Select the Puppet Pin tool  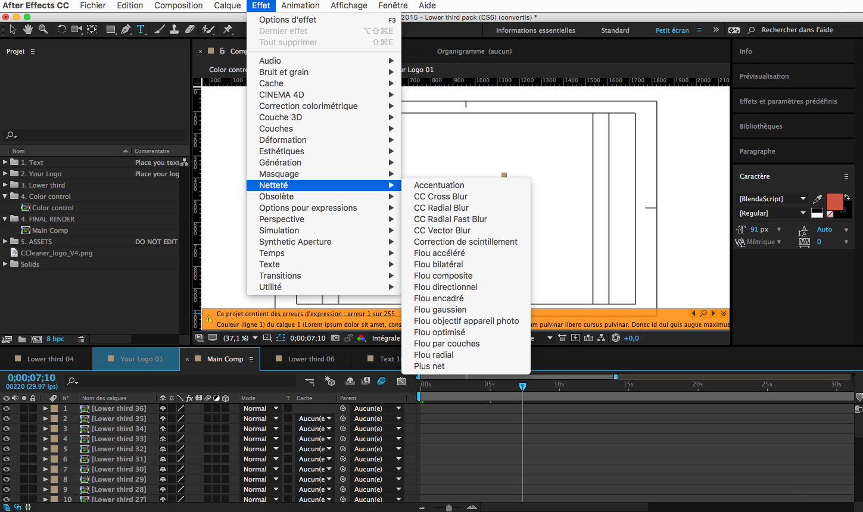(228, 29)
